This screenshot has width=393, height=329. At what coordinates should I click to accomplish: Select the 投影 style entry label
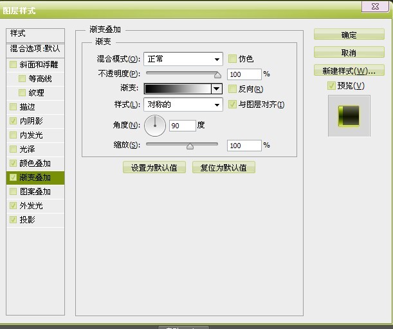coord(27,220)
